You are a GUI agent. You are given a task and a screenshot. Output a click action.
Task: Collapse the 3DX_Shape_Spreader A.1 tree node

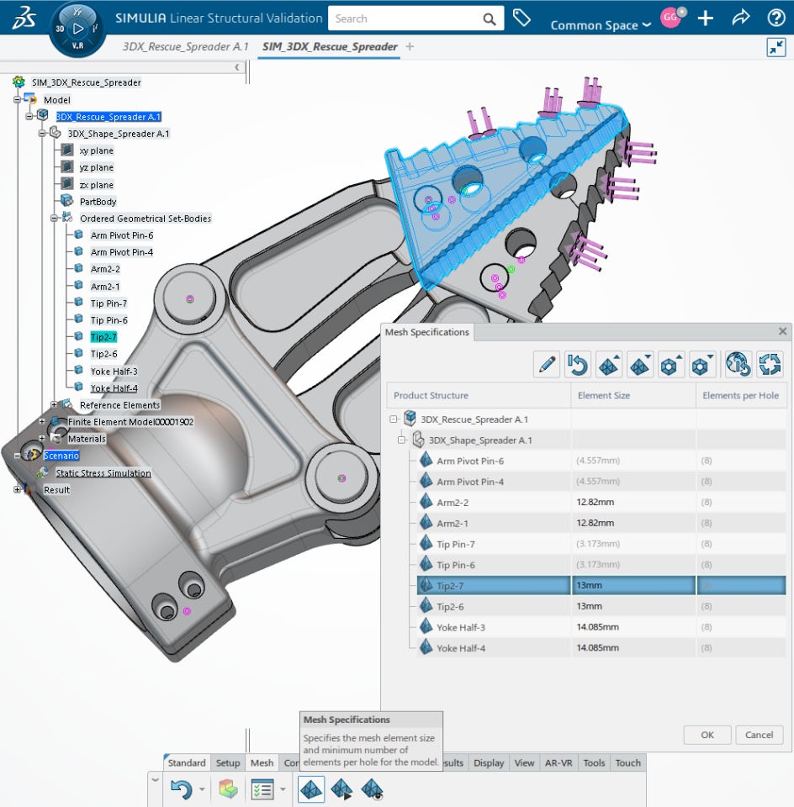click(42, 134)
